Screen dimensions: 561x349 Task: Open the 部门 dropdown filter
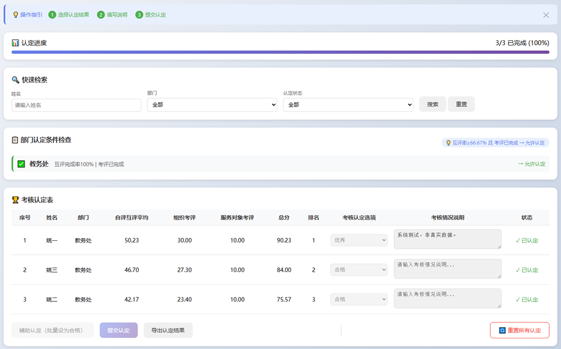tap(212, 105)
